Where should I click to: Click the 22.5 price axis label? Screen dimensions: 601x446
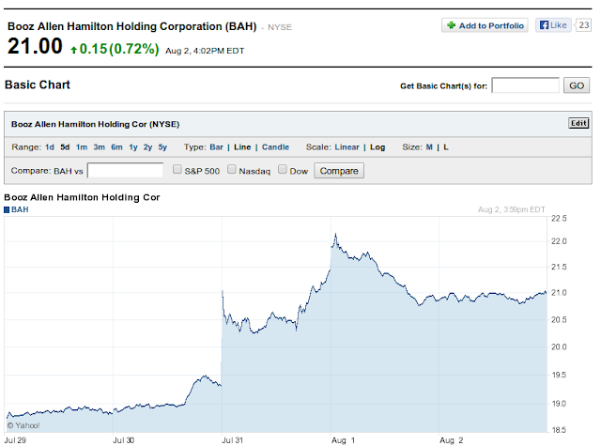(559, 219)
